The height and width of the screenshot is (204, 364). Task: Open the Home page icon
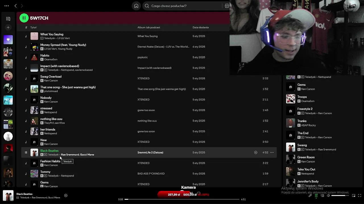[x=136, y=6]
